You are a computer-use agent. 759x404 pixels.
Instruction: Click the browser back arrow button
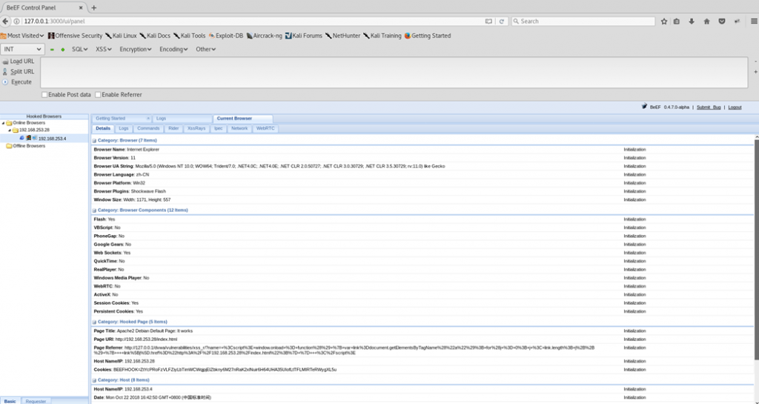tap(5, 21)
